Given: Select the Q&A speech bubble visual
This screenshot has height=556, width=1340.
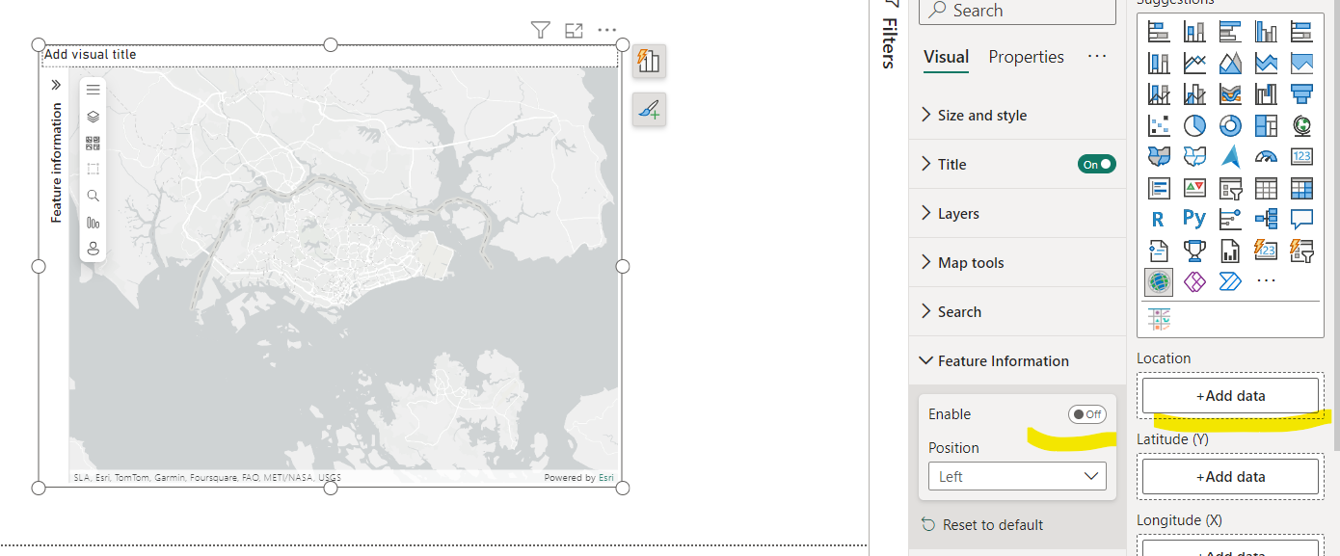Looking at the screenshot, I should pos(1301,220).
